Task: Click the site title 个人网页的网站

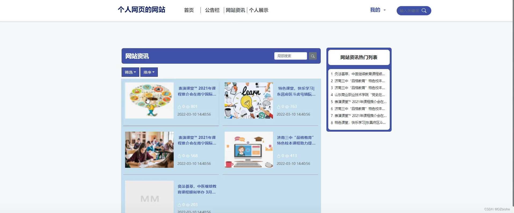Action: [x=141, y=10]
